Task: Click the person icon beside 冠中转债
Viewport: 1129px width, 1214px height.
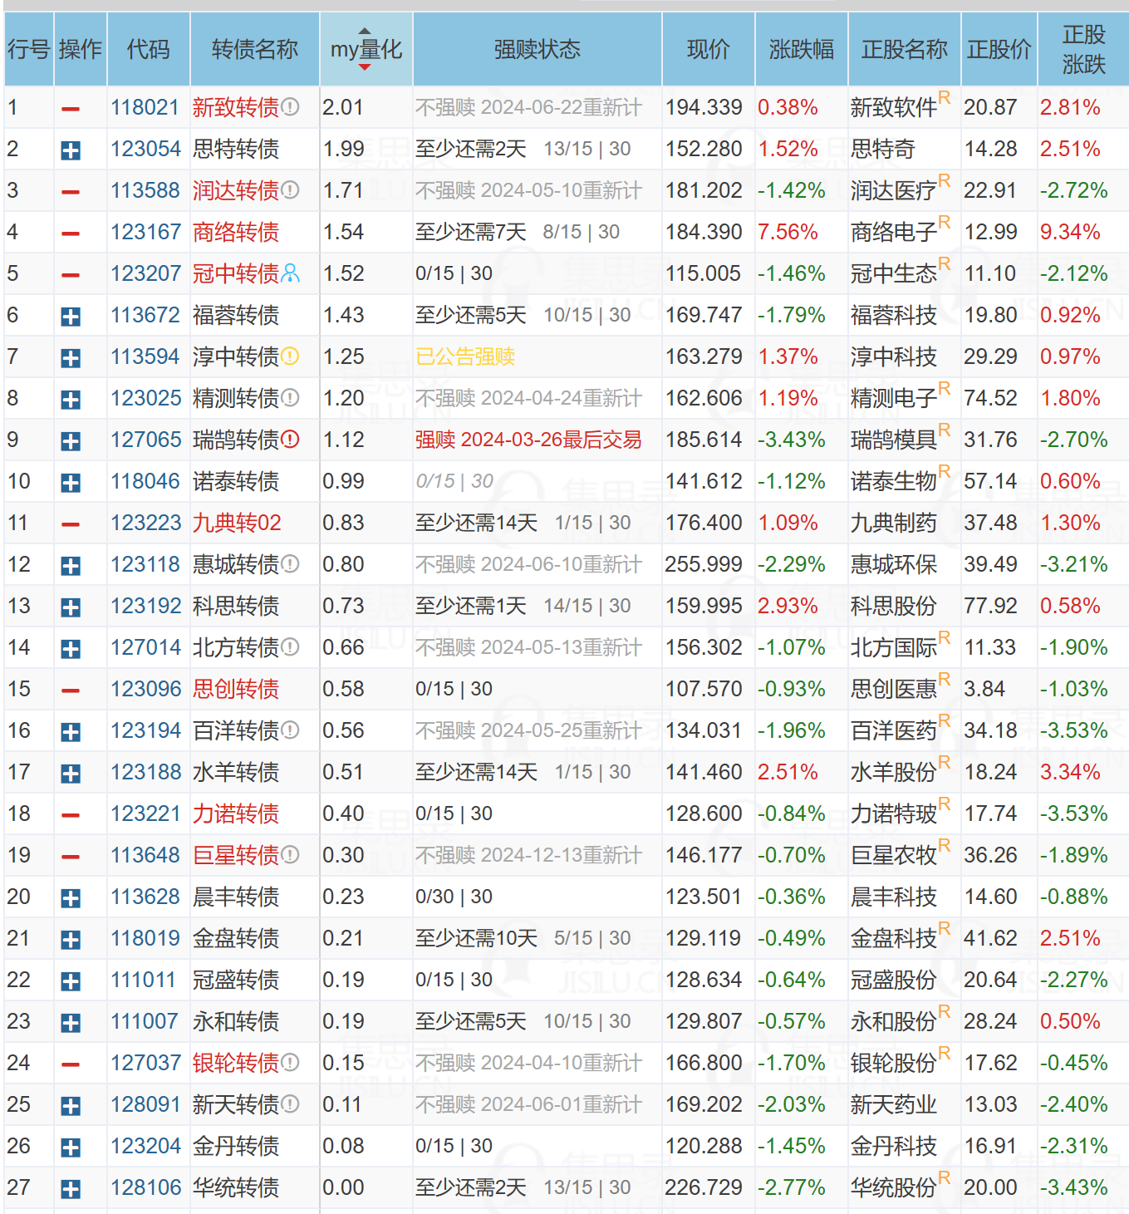Action: pyautogui.click(x=290, y=273)
